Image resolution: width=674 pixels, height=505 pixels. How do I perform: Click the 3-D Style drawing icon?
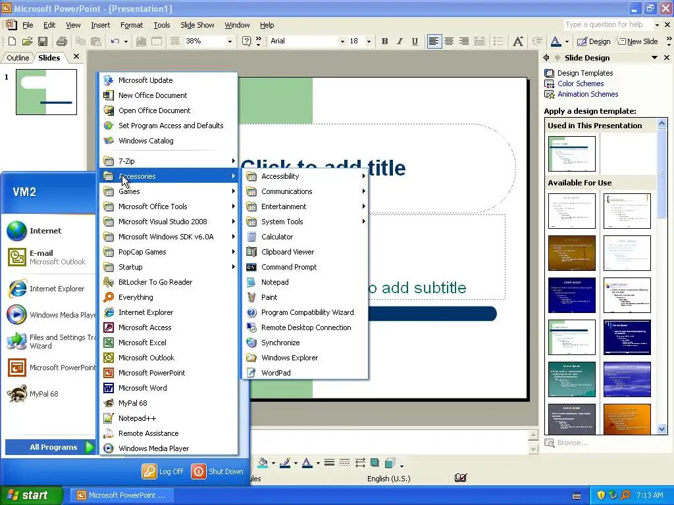click(390, 462)
